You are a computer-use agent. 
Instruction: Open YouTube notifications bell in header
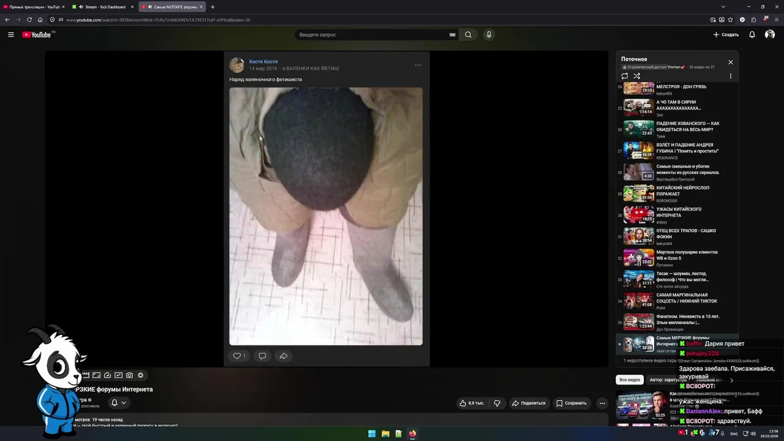pos(752,35)
